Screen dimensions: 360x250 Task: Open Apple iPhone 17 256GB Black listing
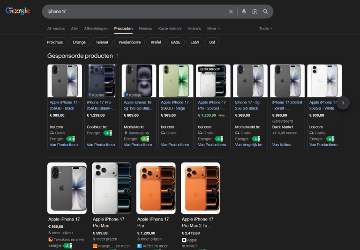click(65, 105)
